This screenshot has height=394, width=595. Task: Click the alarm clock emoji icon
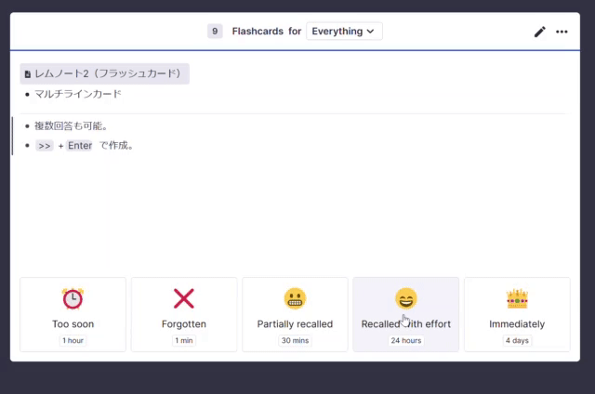(73, 298)
